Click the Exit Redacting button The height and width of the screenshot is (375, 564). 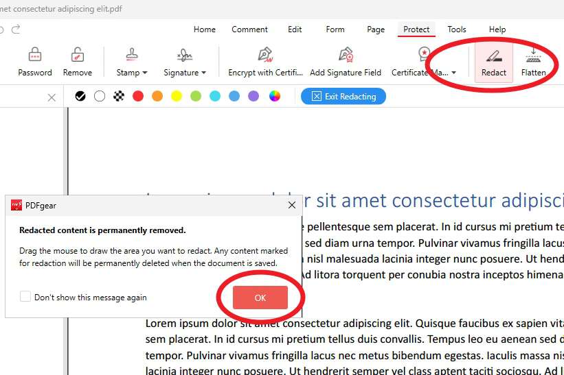[343, 96]
